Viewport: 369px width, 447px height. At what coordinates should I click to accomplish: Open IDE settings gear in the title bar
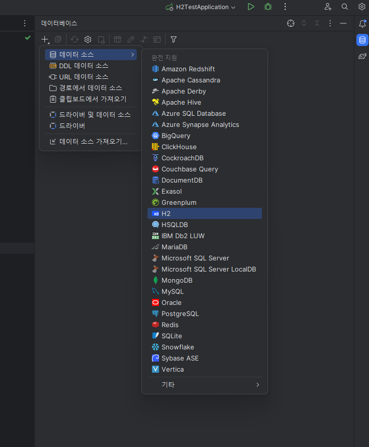pyautogui.click(x=361, y=7)
